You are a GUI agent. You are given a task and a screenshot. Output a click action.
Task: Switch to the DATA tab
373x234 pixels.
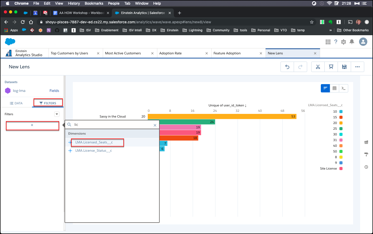[16, 103]
